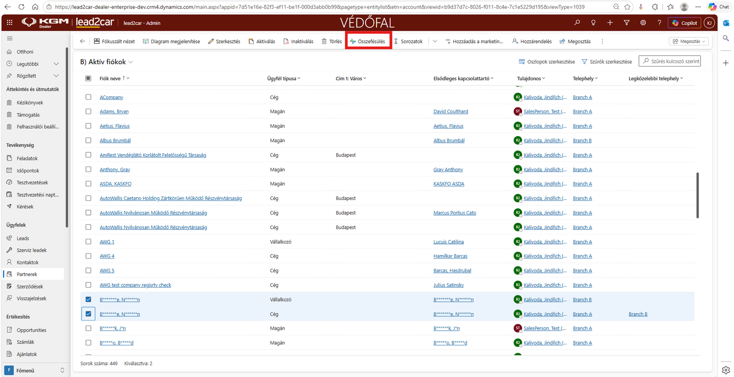This screenshot has height=377, width=734.
Task: Click the browser refresh icon
Action: pyautogui.click(x=21, y=7)
